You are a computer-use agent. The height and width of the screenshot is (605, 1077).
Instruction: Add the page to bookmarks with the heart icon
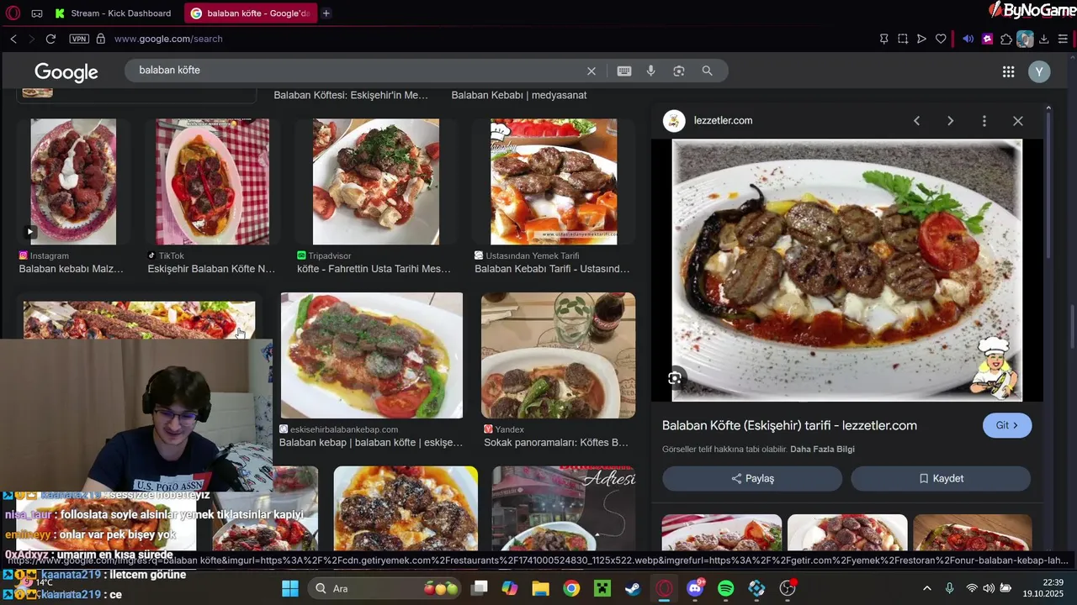tap(941, 39)
